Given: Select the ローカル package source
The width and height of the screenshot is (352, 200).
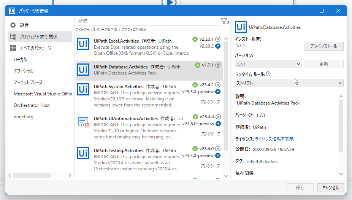Looking at the screenshot, I should 20,59.
